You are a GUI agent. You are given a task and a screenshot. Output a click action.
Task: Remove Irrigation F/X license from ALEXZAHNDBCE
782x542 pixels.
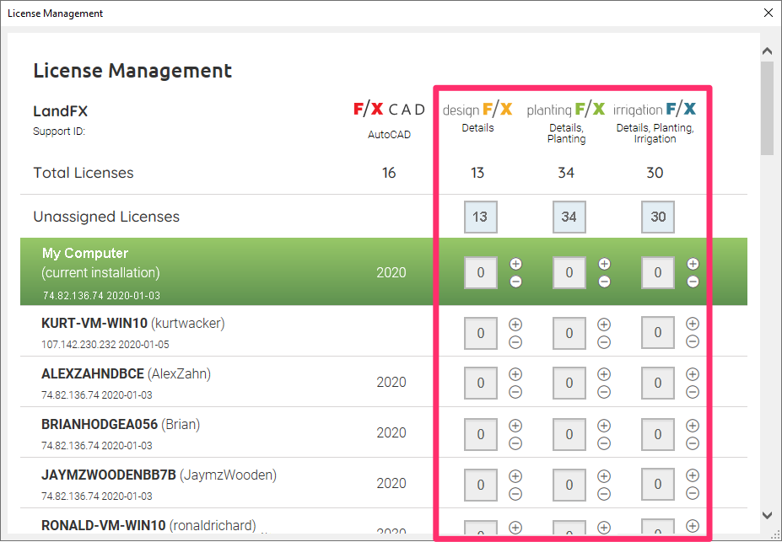(693, 392)
